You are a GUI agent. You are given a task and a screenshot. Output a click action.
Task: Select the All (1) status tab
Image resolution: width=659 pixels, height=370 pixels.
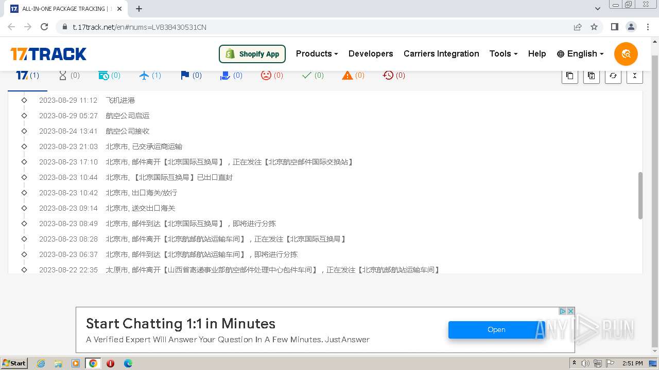tap(28, 76)
